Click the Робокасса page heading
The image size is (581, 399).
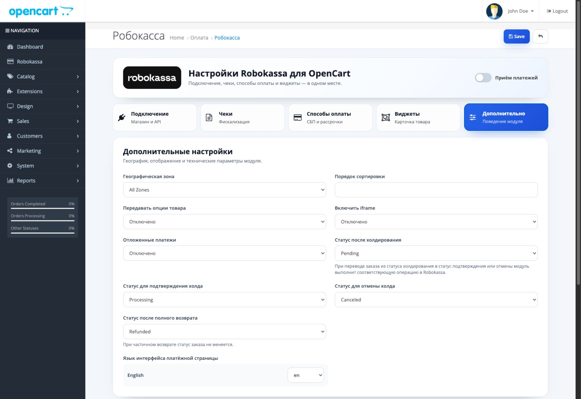[x=139, y=36]
